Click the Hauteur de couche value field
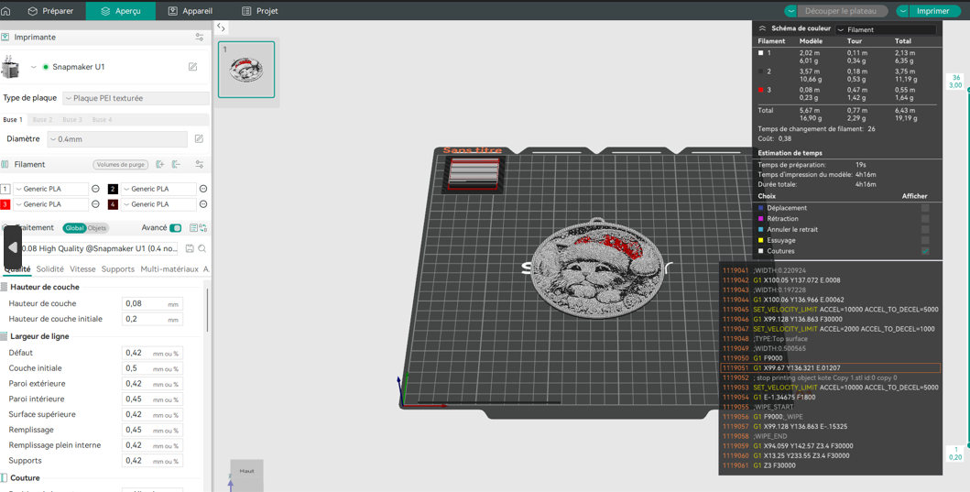970x492 pixels. click(152, 304)
